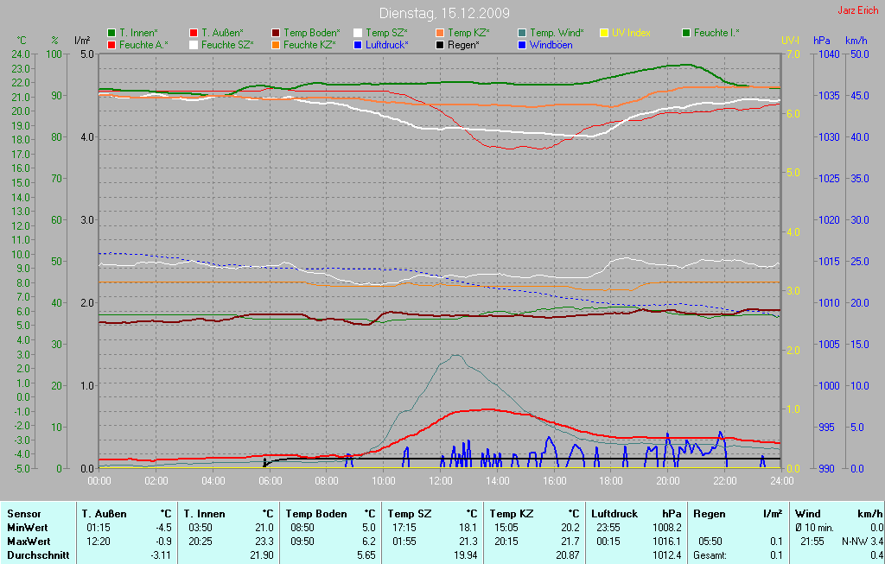Screen dimensions: 885x564
Task: Click the rain time 05:50 cell
Action: (x=710, y=542)
